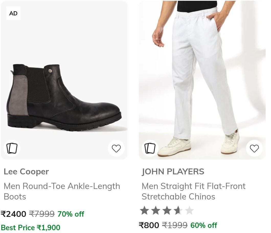Screen dimensions: 271x233
Task: Click the Best Price ₹1,900 offer
Action: pos(30,227)
